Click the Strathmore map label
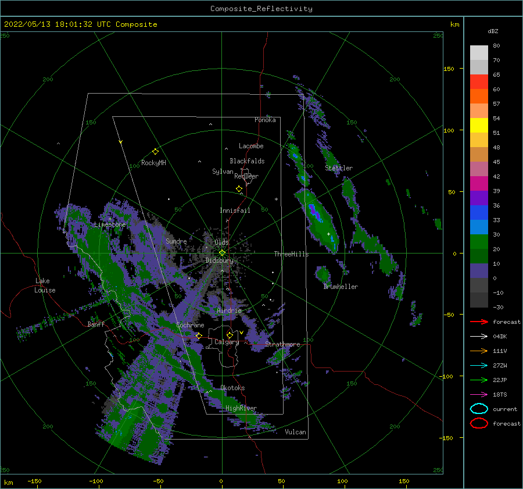The height and width of the screenshot is (489, 523). point(282,344)
